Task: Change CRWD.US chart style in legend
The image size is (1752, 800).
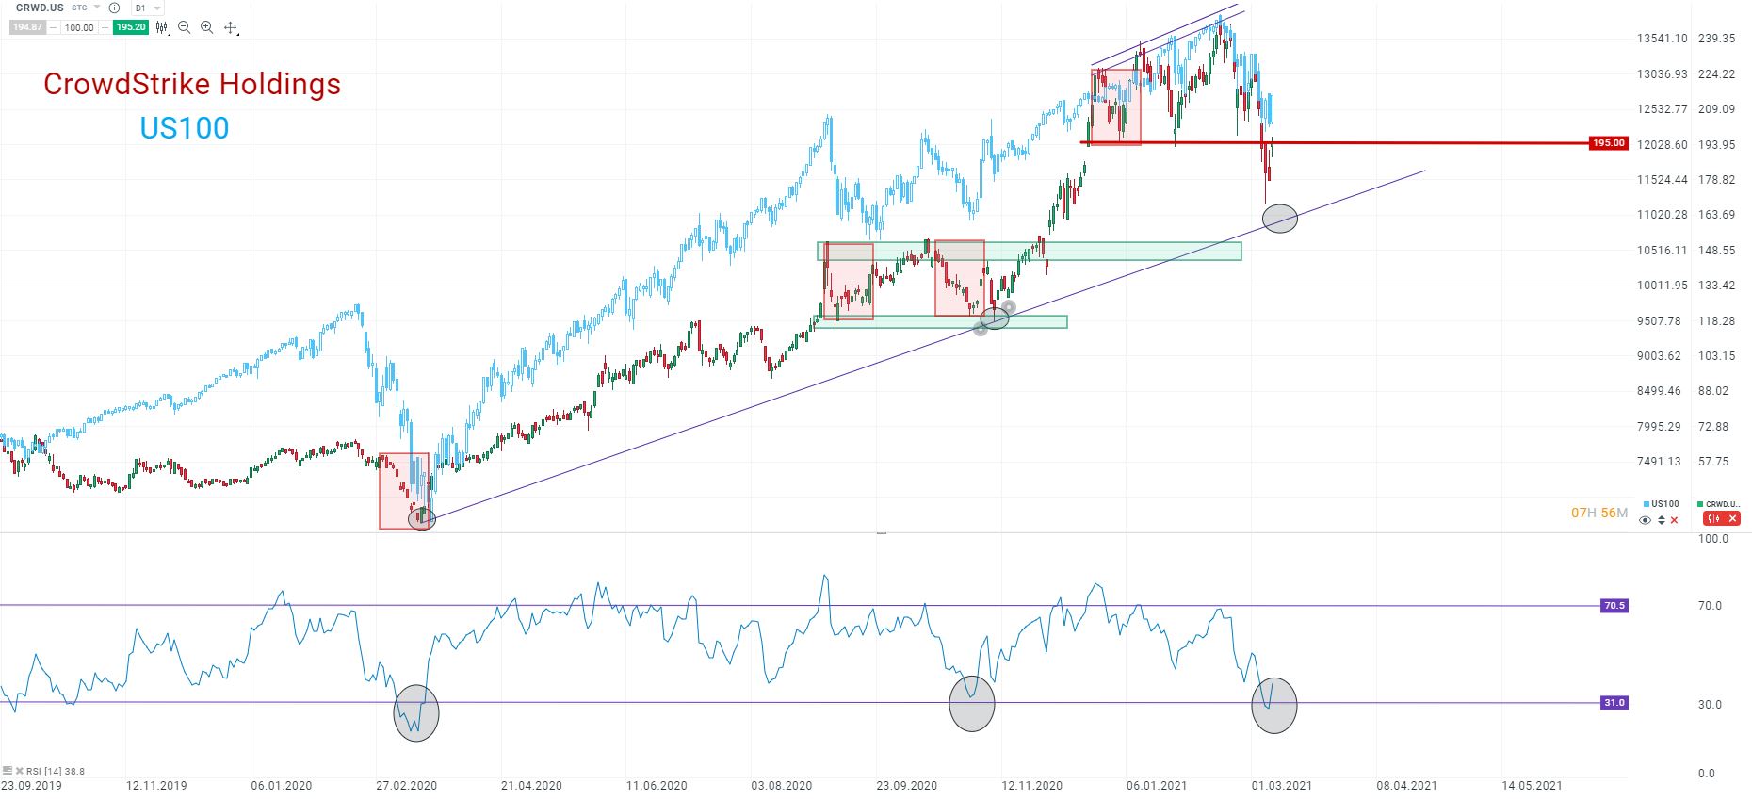Action: point(1713,519)
